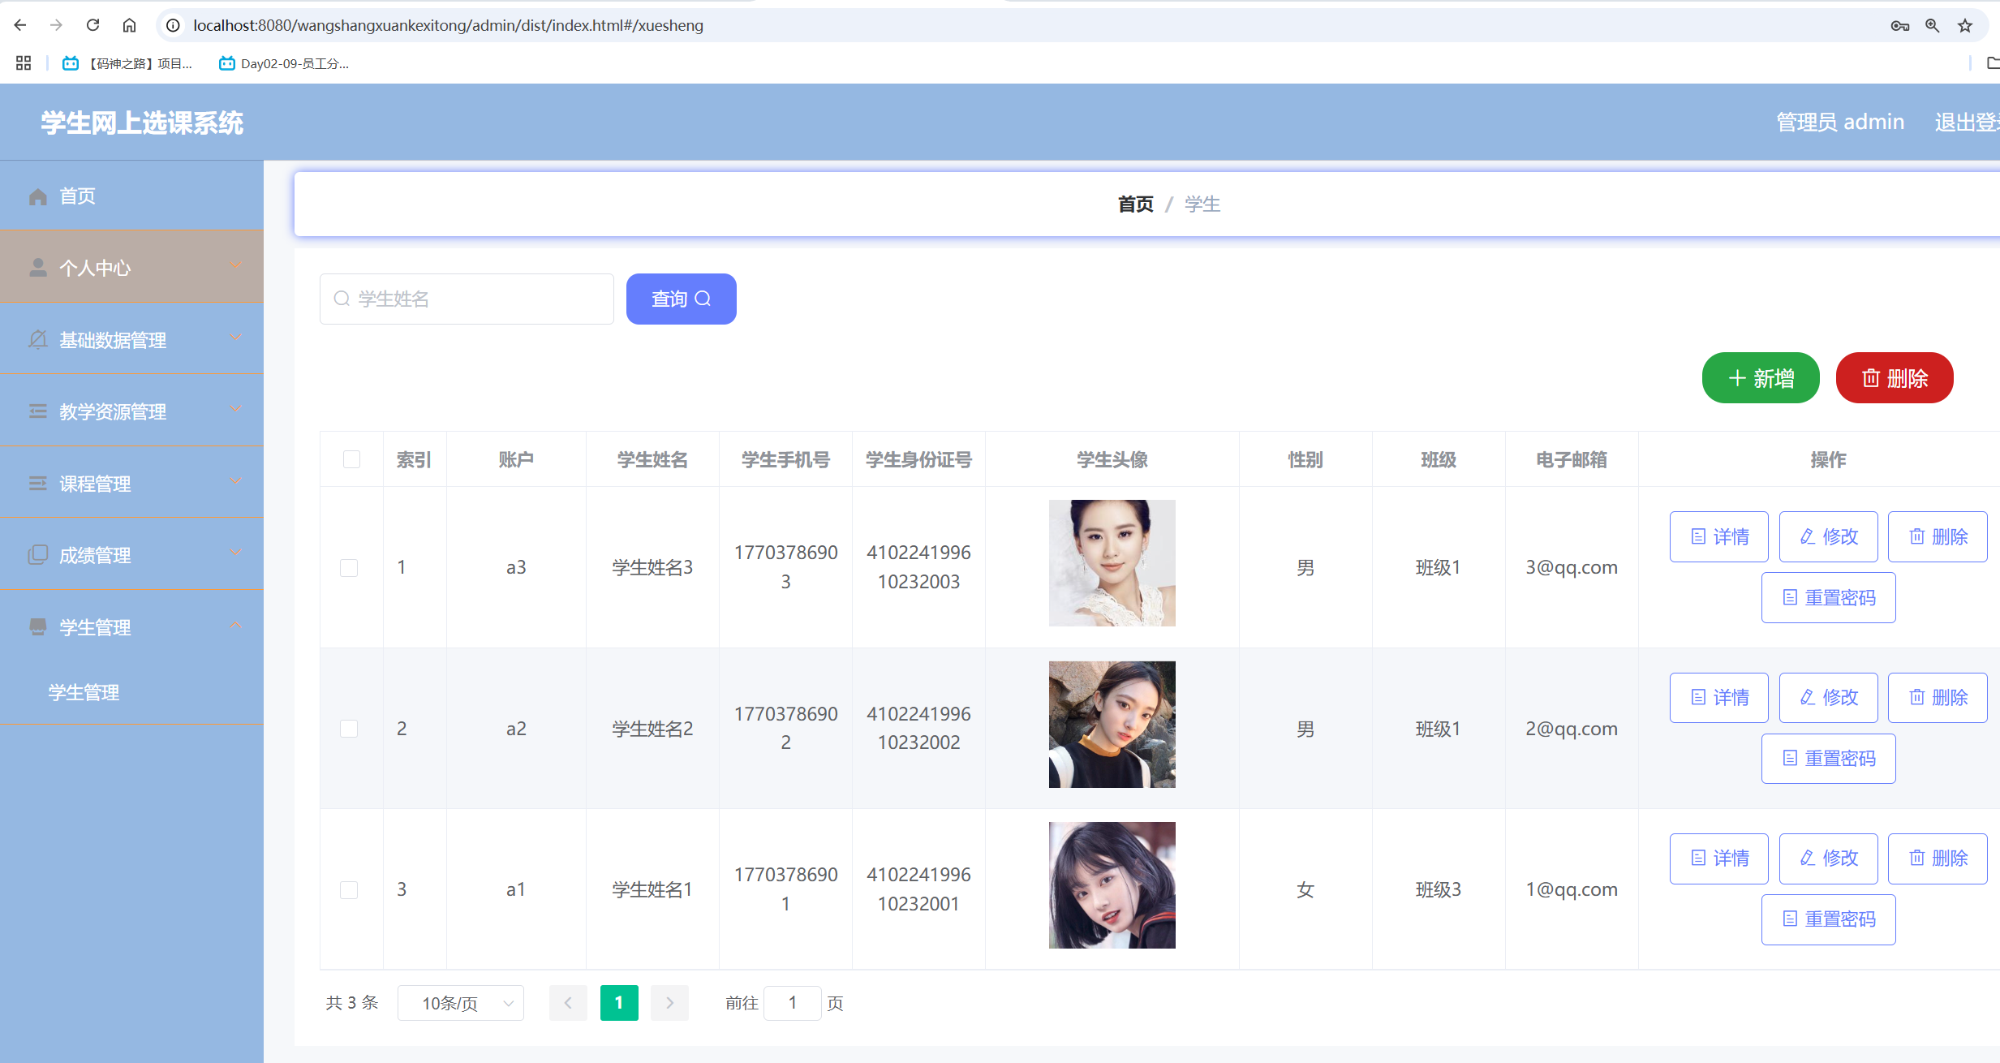Open the Day02-09-员工分 bookmark

click(x=284, y=63)
